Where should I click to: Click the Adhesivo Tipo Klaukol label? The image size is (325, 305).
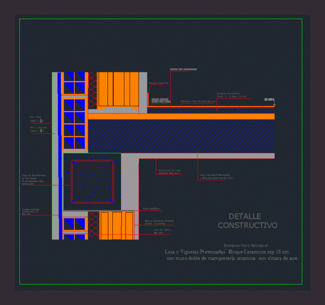[x=198, y=101]
